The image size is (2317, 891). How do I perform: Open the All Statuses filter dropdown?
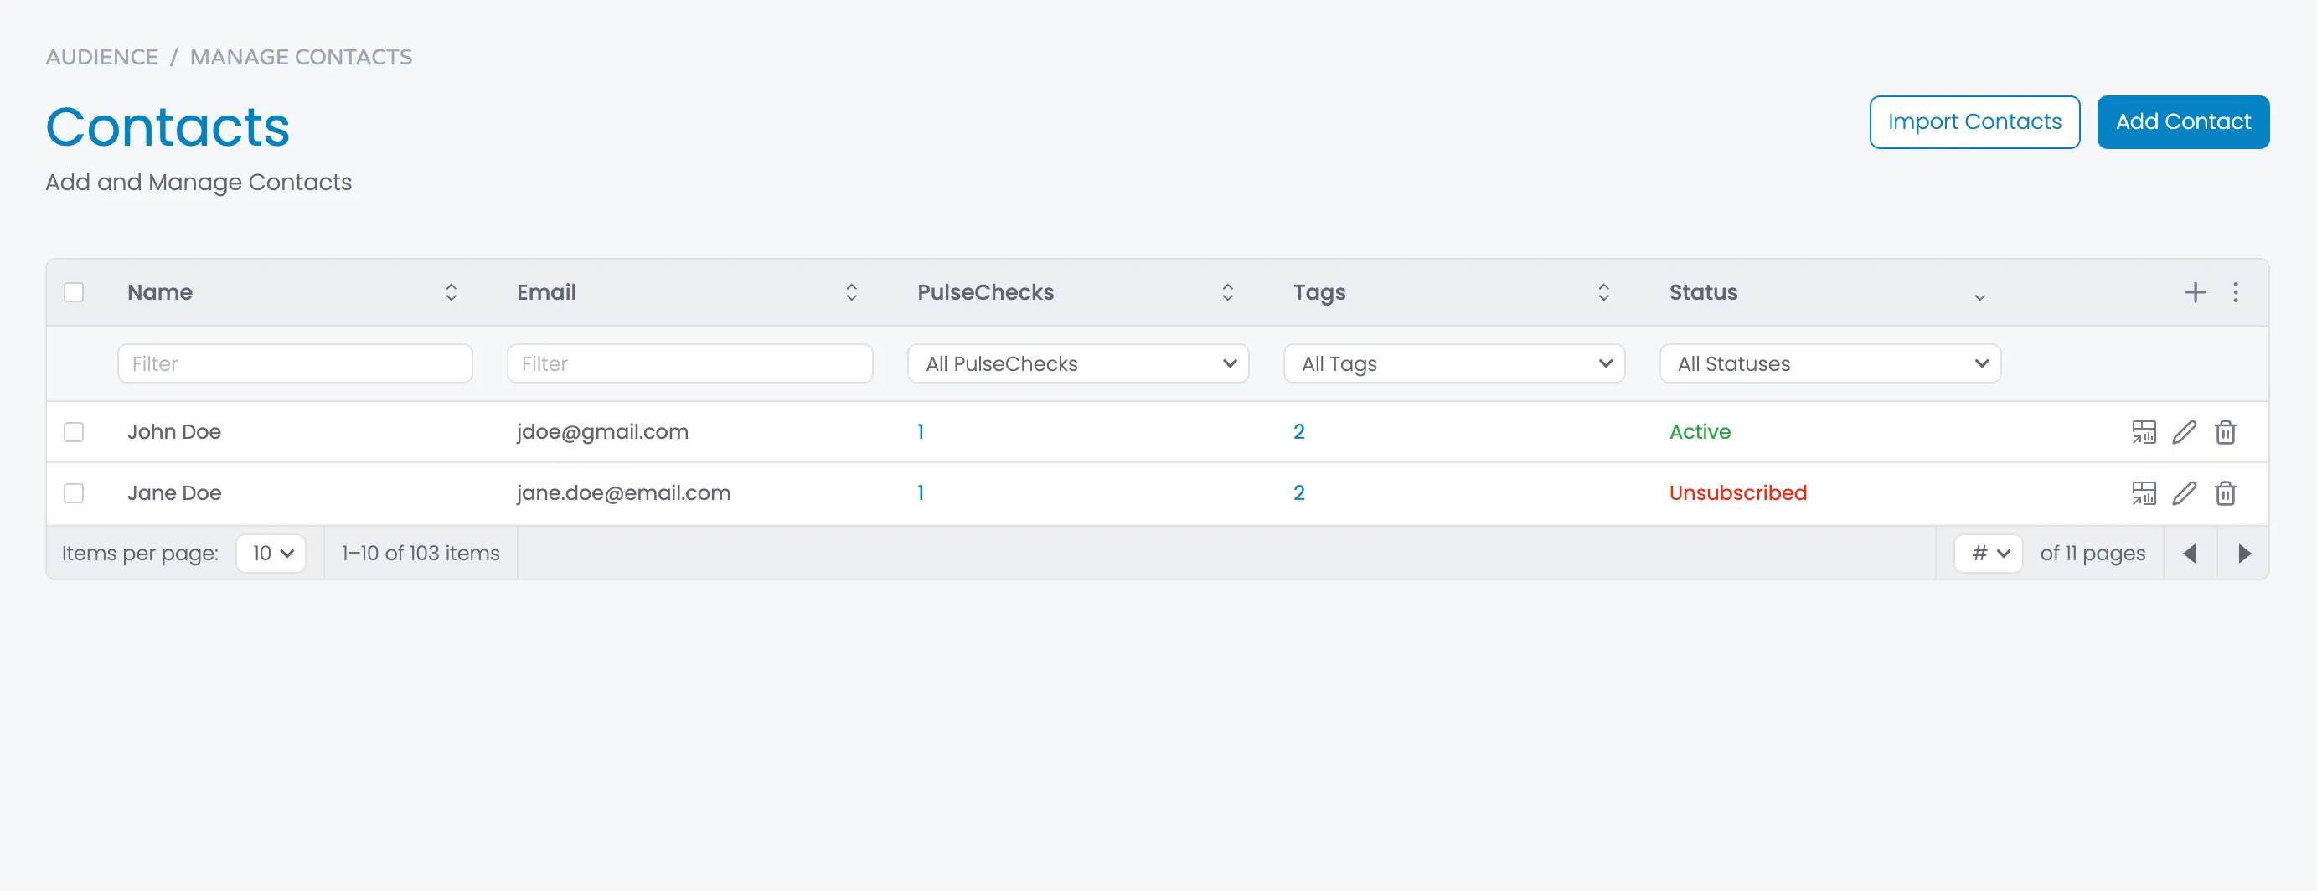[x=1830, y=364]
